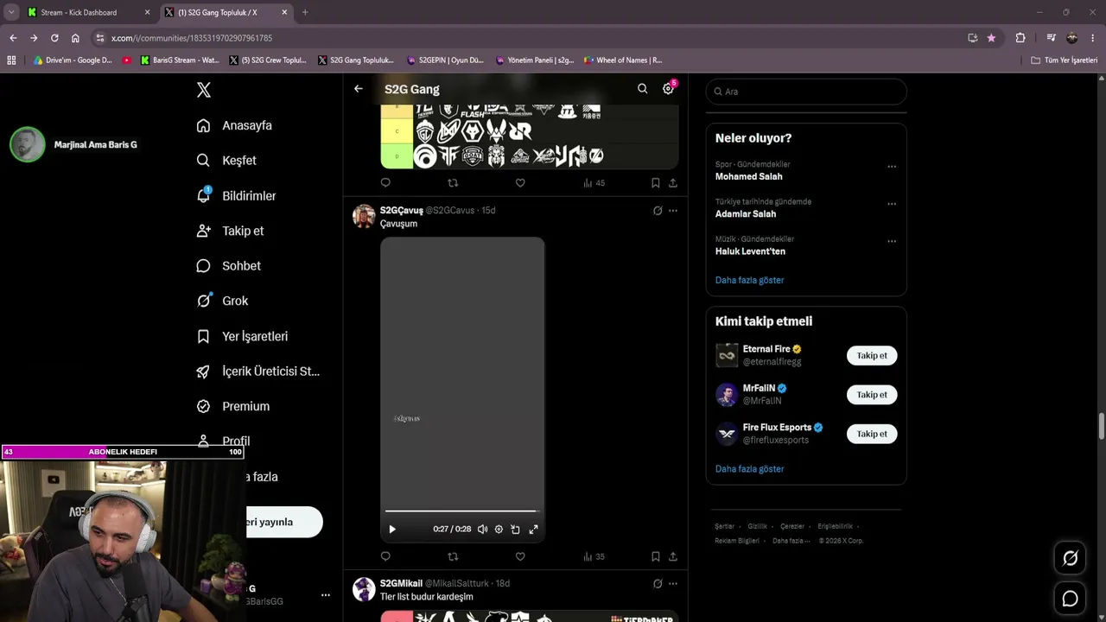Toggle picture-in-picture icon on the video
This screenshot has height=622, width=1106.
515,530
